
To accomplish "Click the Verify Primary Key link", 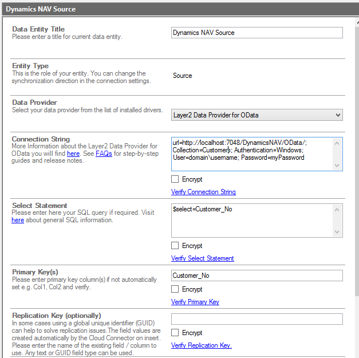I will click(195, 302).
